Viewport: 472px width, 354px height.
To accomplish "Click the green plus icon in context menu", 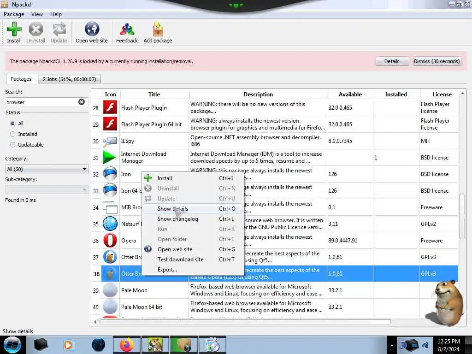I will click(x=148, y=178).
